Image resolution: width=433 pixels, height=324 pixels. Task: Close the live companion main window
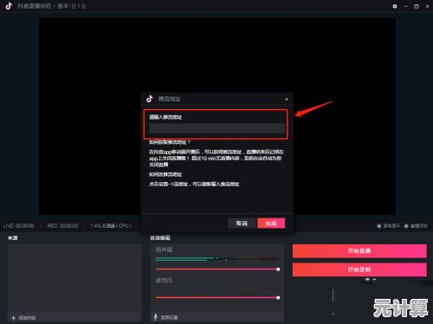point(427,6)
